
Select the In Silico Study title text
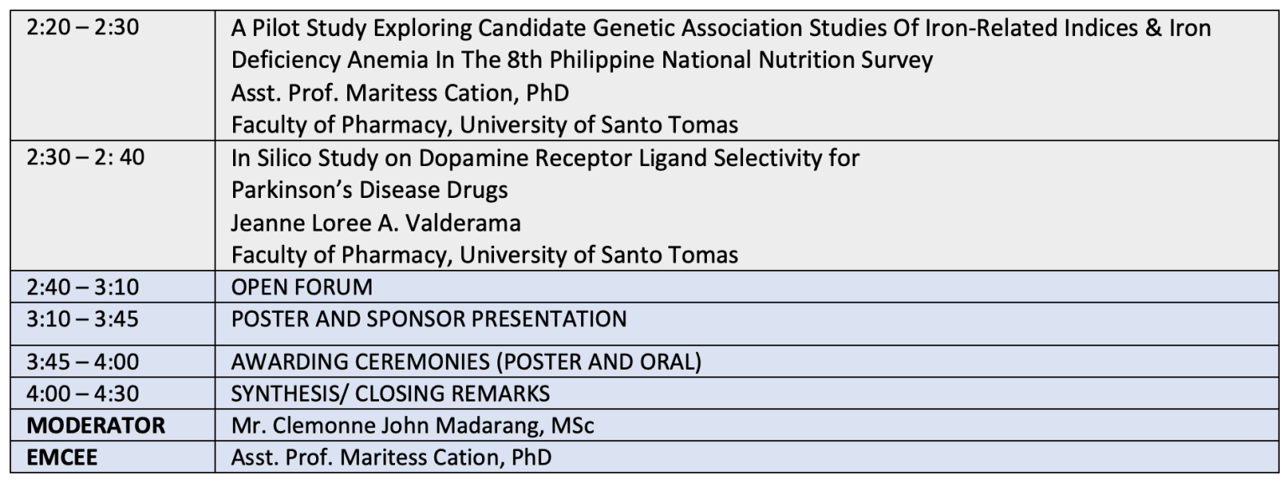545,158
